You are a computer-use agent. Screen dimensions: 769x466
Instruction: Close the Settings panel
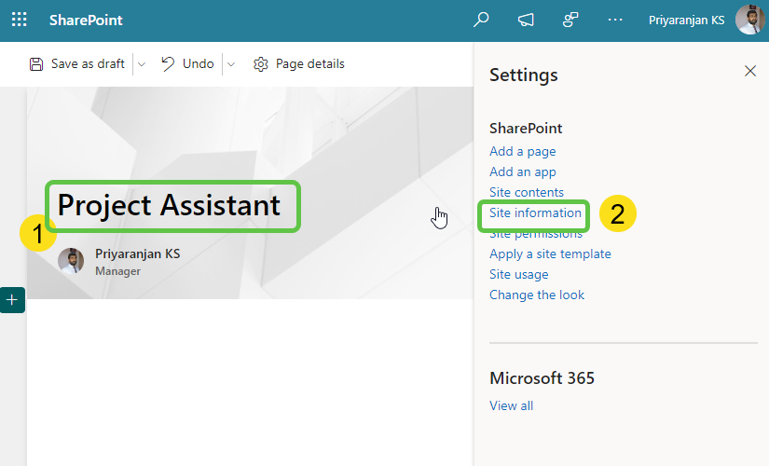tap(749, 71)
